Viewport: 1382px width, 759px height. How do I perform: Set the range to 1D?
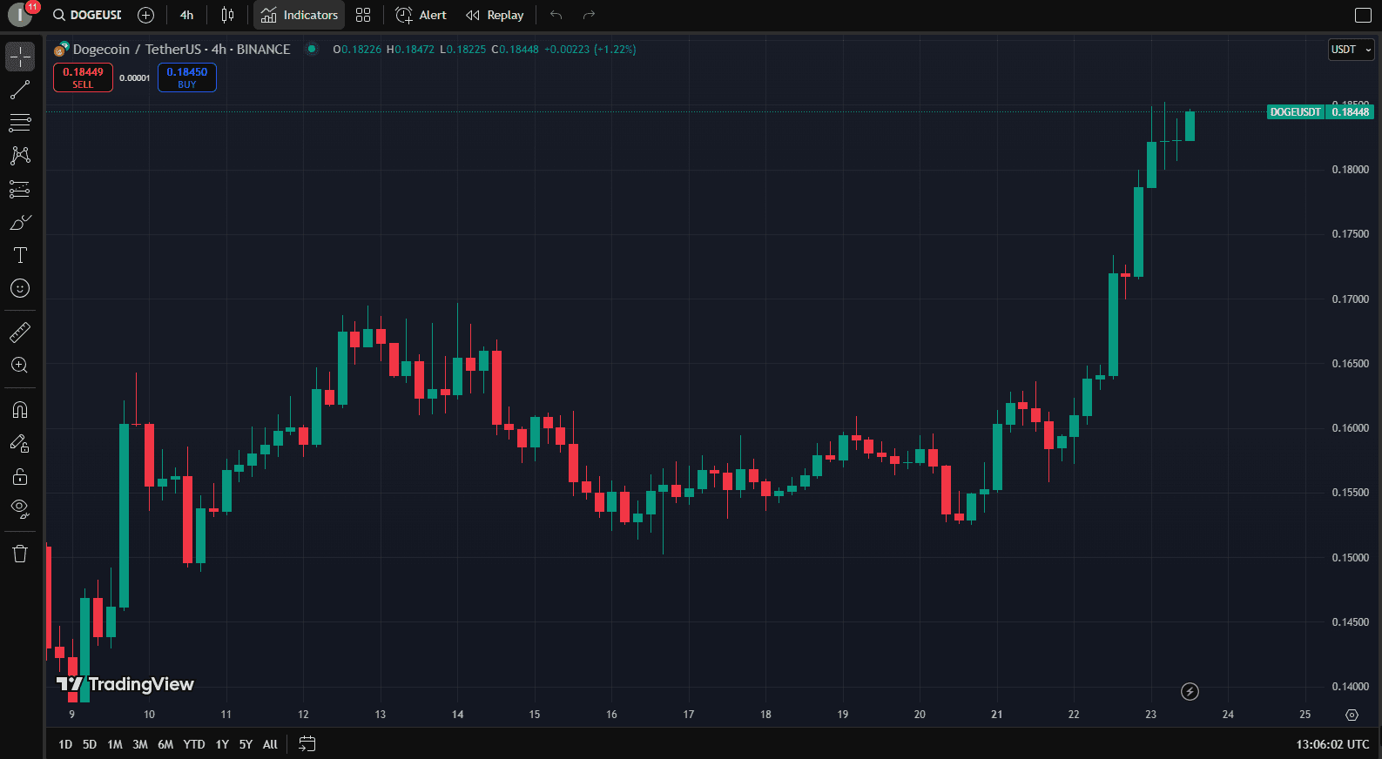65,744
